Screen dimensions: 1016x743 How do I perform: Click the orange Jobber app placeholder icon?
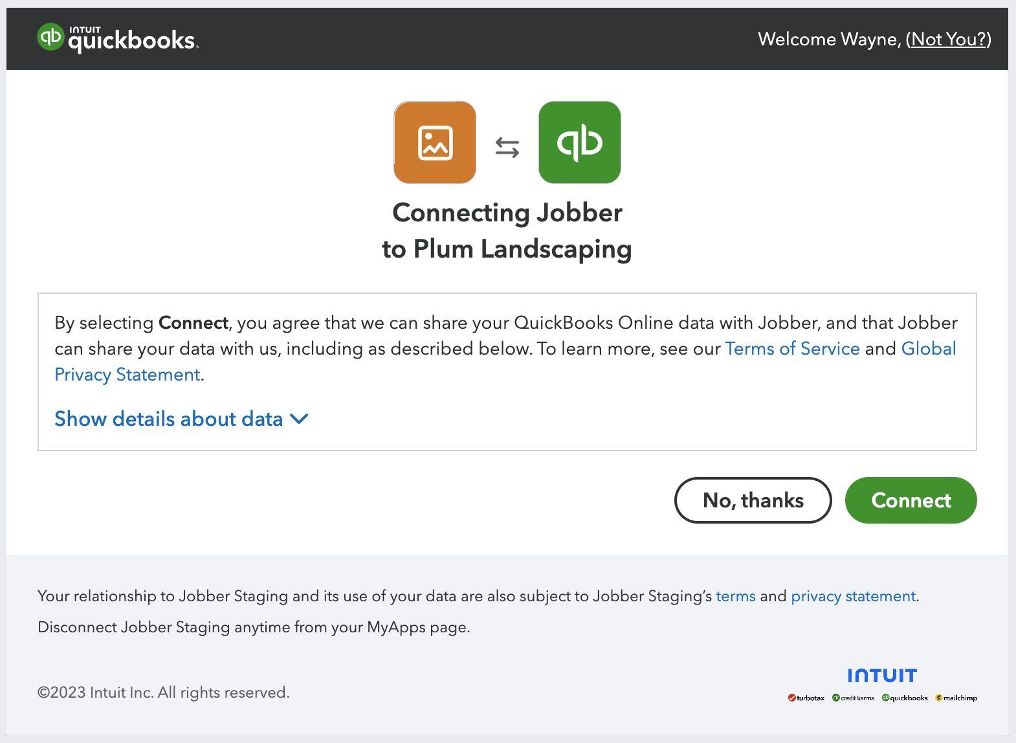tap(435, 142)
